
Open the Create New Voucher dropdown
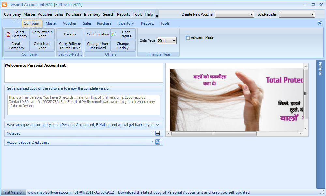[234, 14]
